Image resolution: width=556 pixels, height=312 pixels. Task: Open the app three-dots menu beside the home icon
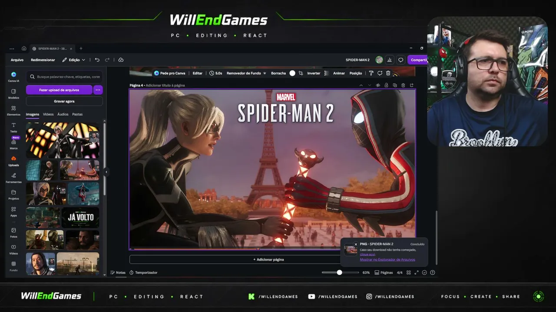coord(12,49)
